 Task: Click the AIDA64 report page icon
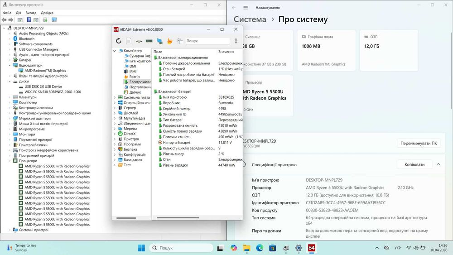click(129, 41)
